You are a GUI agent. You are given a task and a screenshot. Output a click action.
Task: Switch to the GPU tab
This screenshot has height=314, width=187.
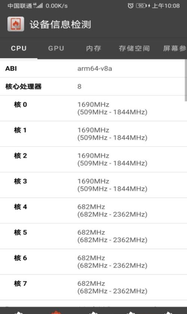click(x=56, y=48)
